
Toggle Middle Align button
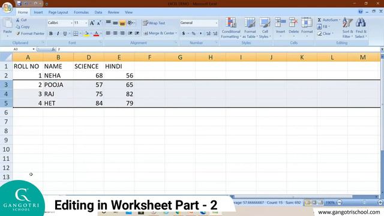click(115, 23)
